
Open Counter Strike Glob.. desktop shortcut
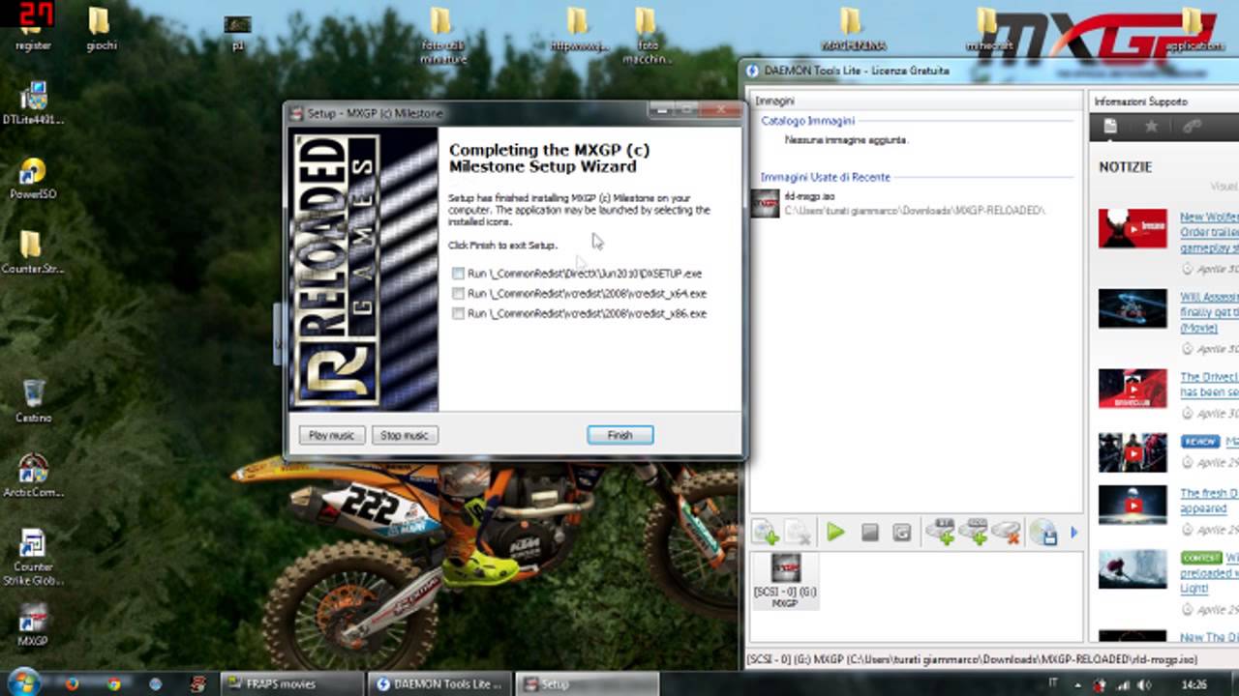[x=33, y=558]
